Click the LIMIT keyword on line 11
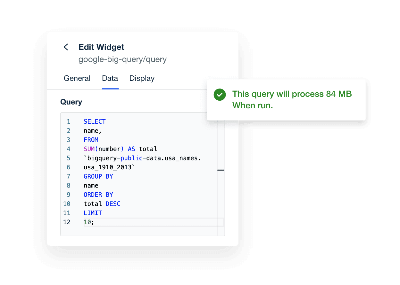The image size is (400, 285). [x=93, y=213]
